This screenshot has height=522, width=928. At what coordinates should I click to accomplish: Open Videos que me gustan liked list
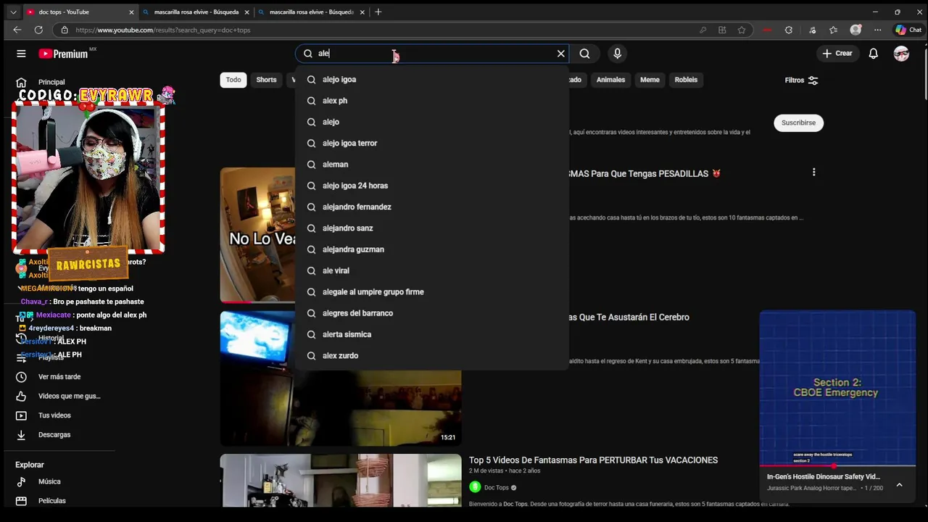coord(58,397)
